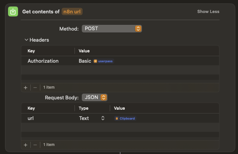
Task: Click the url key field in body
Action: pos(31,118)
